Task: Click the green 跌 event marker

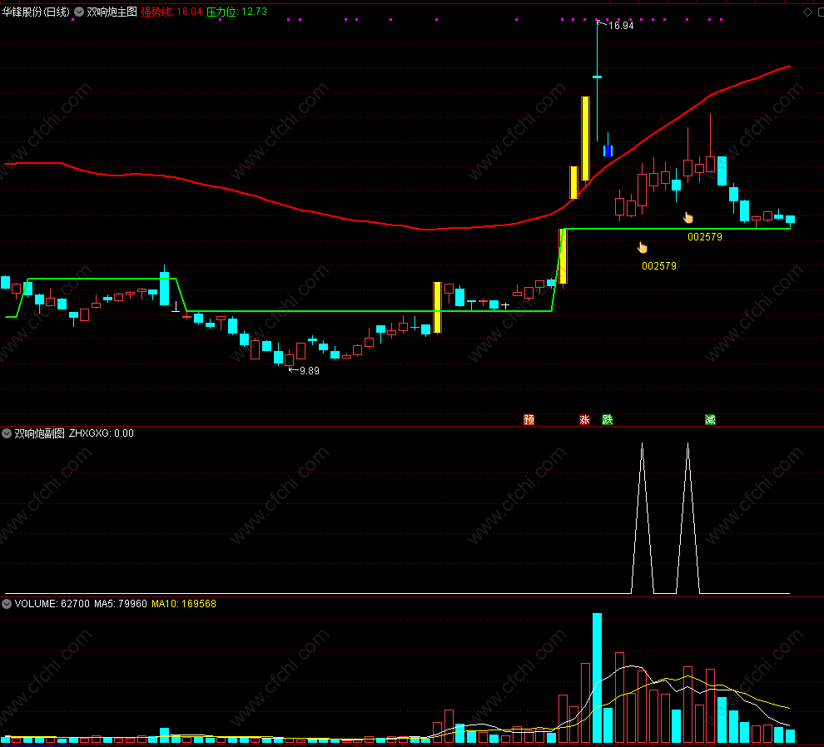Action: 608,419
